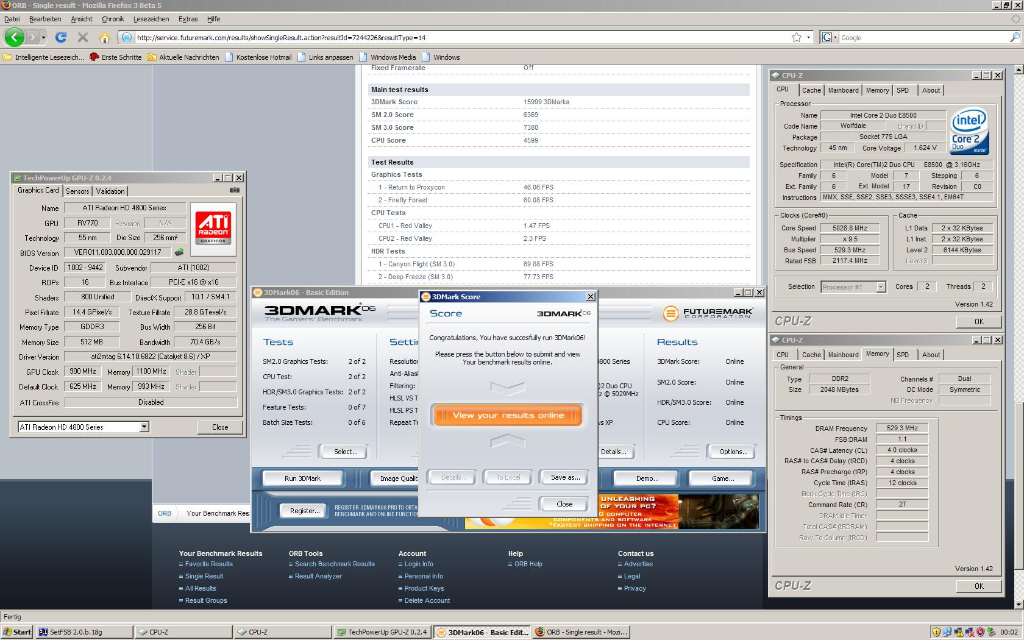Open Delete Account link
The image size is (1024, 640).
[427, 600]
